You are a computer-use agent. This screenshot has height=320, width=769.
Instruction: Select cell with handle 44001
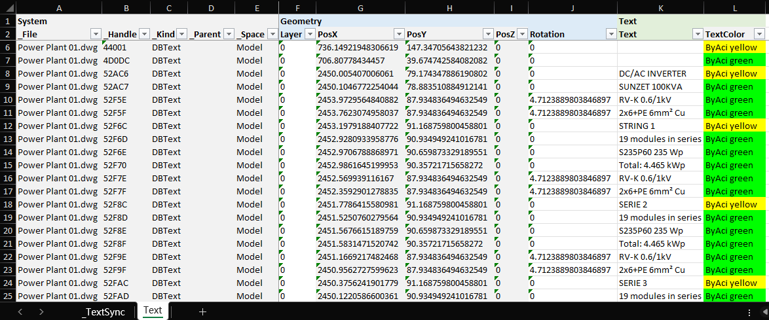(x=126, y=47)
